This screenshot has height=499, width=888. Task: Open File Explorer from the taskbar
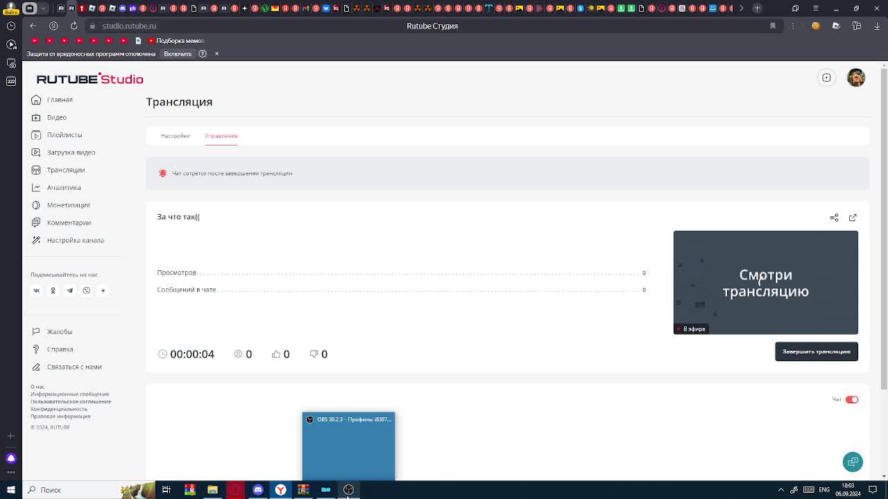pos(212,490)
